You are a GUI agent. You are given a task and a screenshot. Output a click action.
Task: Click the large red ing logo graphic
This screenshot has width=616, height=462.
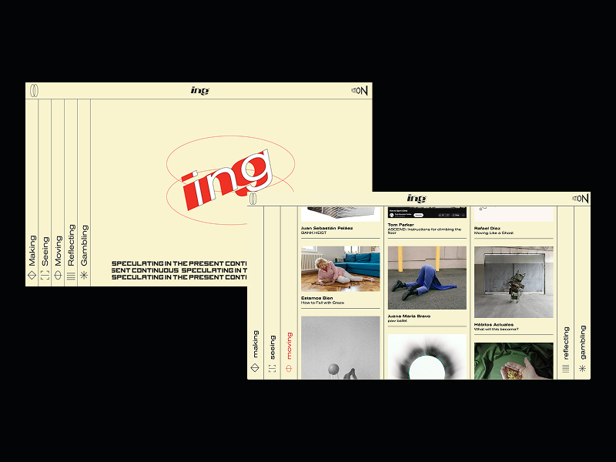pos(227,179)
